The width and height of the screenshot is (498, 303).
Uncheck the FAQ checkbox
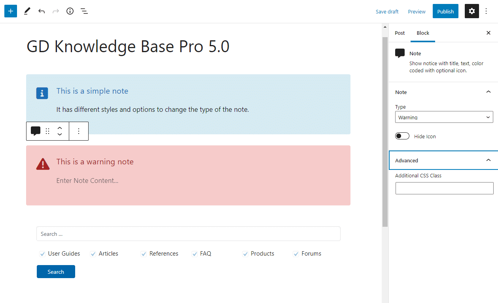tap(195, 254)
